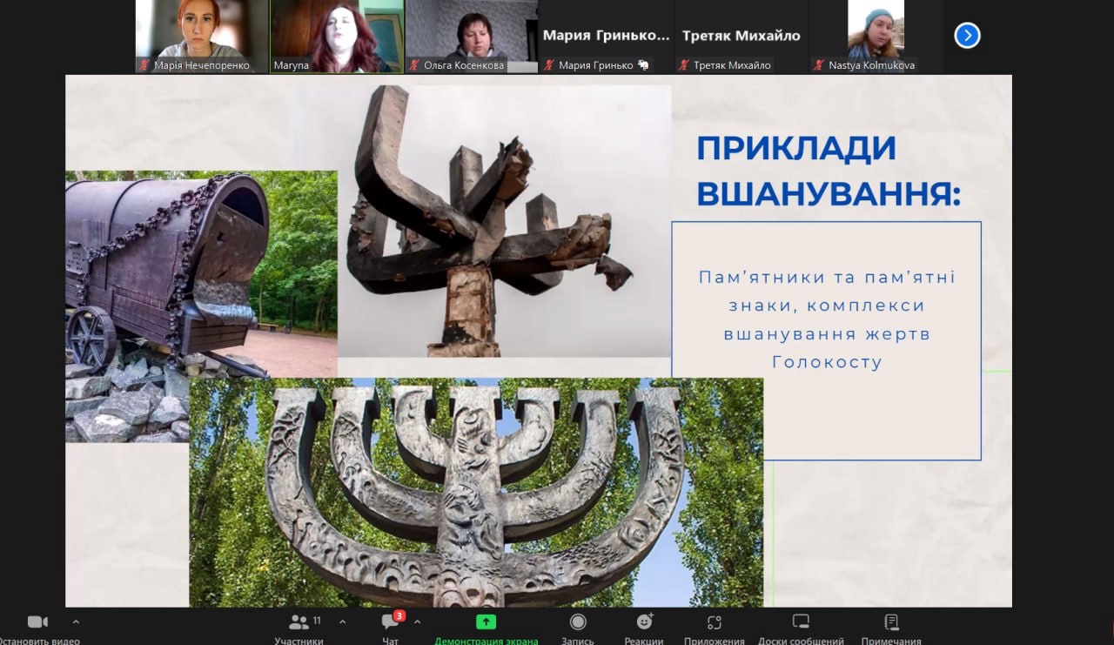Expand the arrow next to Participants
Screen dimensions: 1114x645
pyautogui.click(x=342, y=621)
